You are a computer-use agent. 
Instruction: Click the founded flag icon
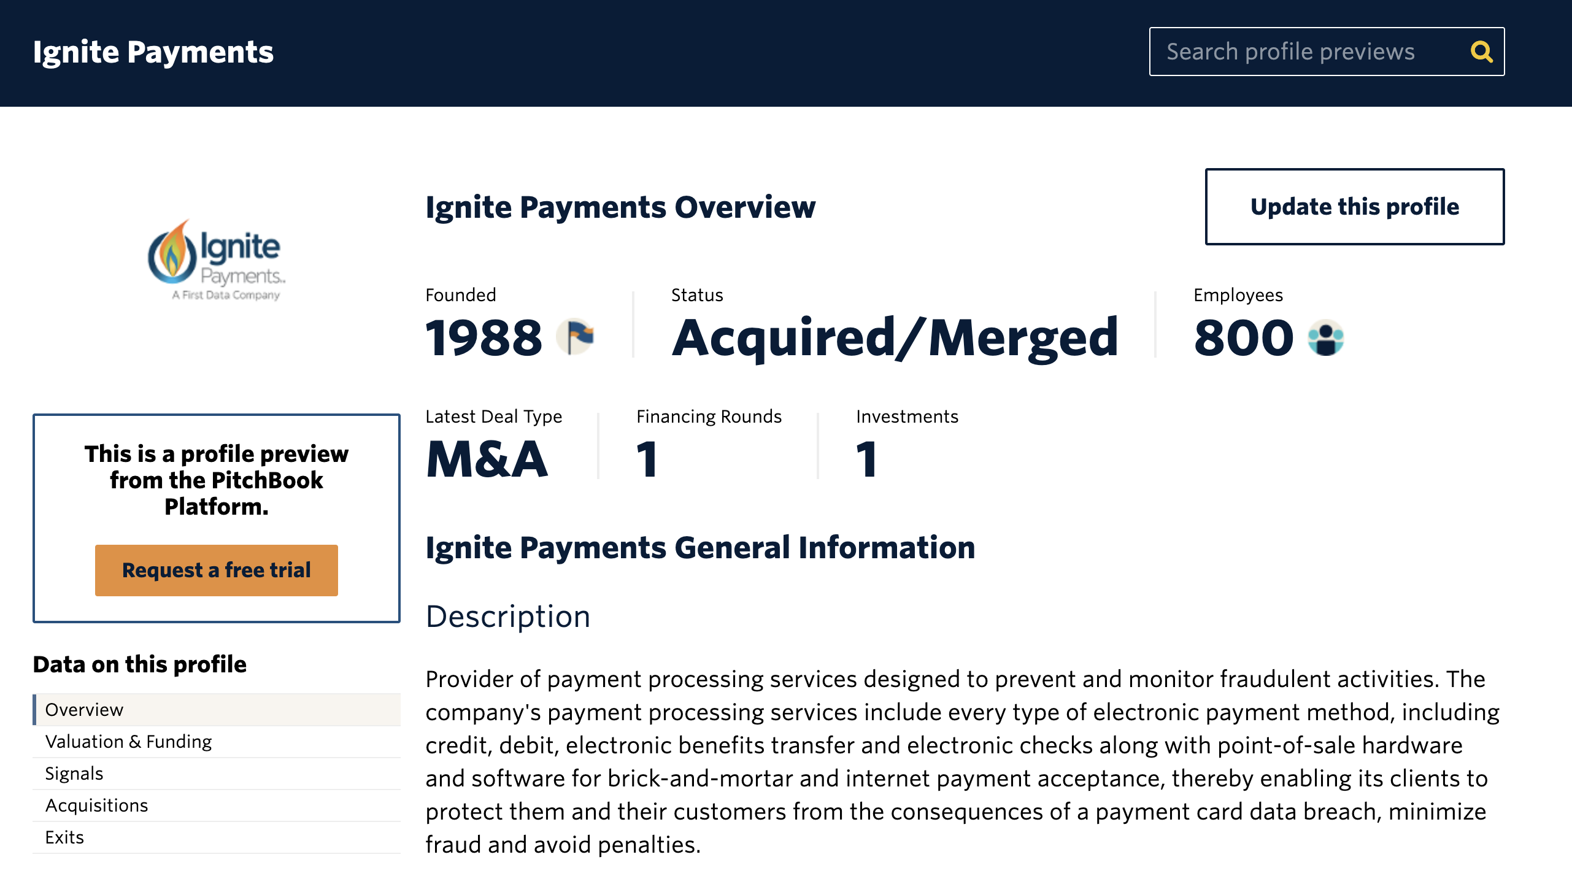click(575, 337)
